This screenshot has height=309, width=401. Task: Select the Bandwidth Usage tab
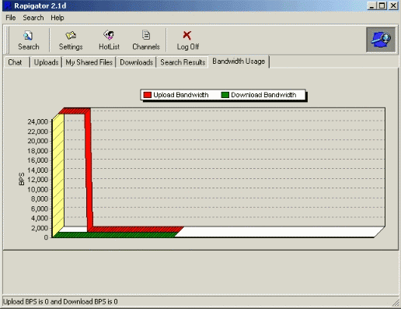239,61
